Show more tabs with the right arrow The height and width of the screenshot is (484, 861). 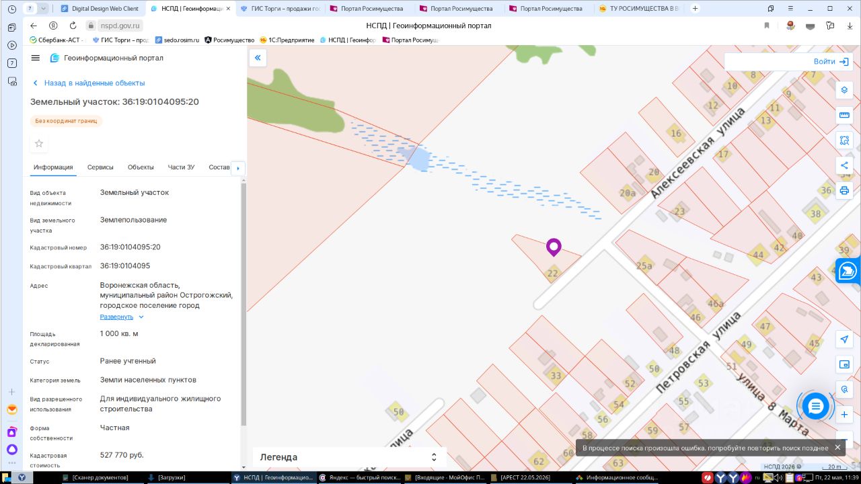pyautogui.click(x=238, y=168)
